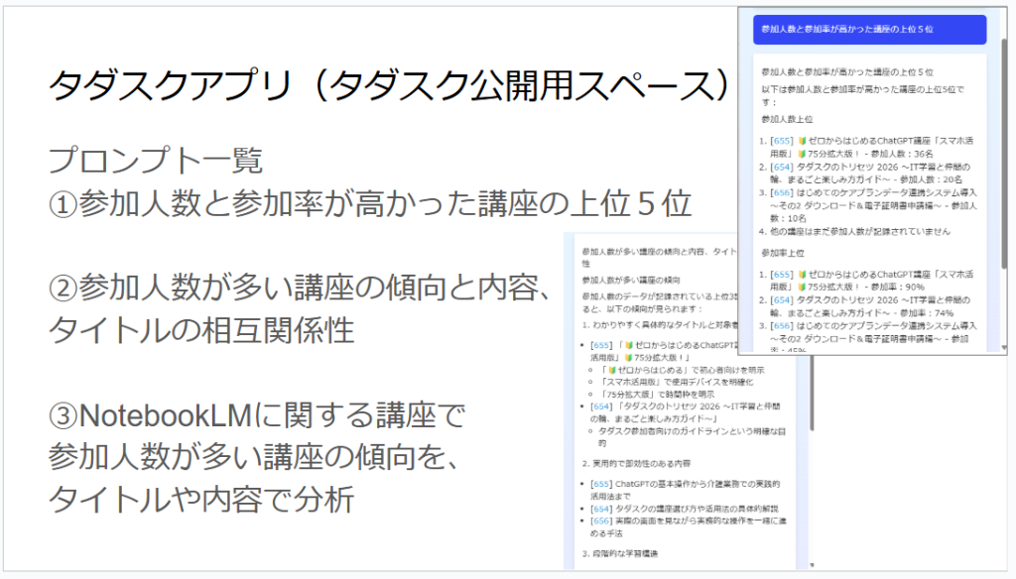Viewport: 1016px width, 579px height.
Task: Open link [654] under 参加率上位 list
Action: (781, 298)
